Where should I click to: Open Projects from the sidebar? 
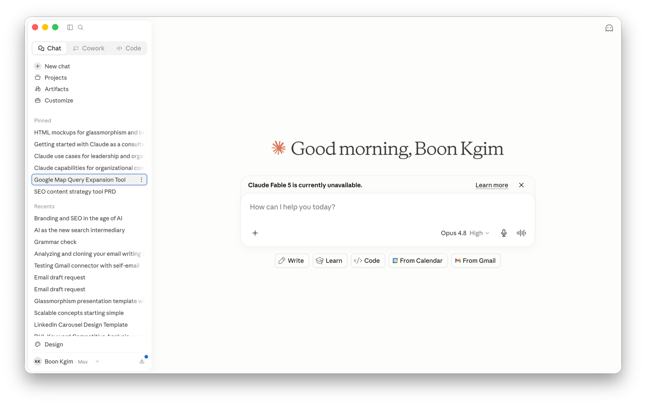tap(89, 78)
